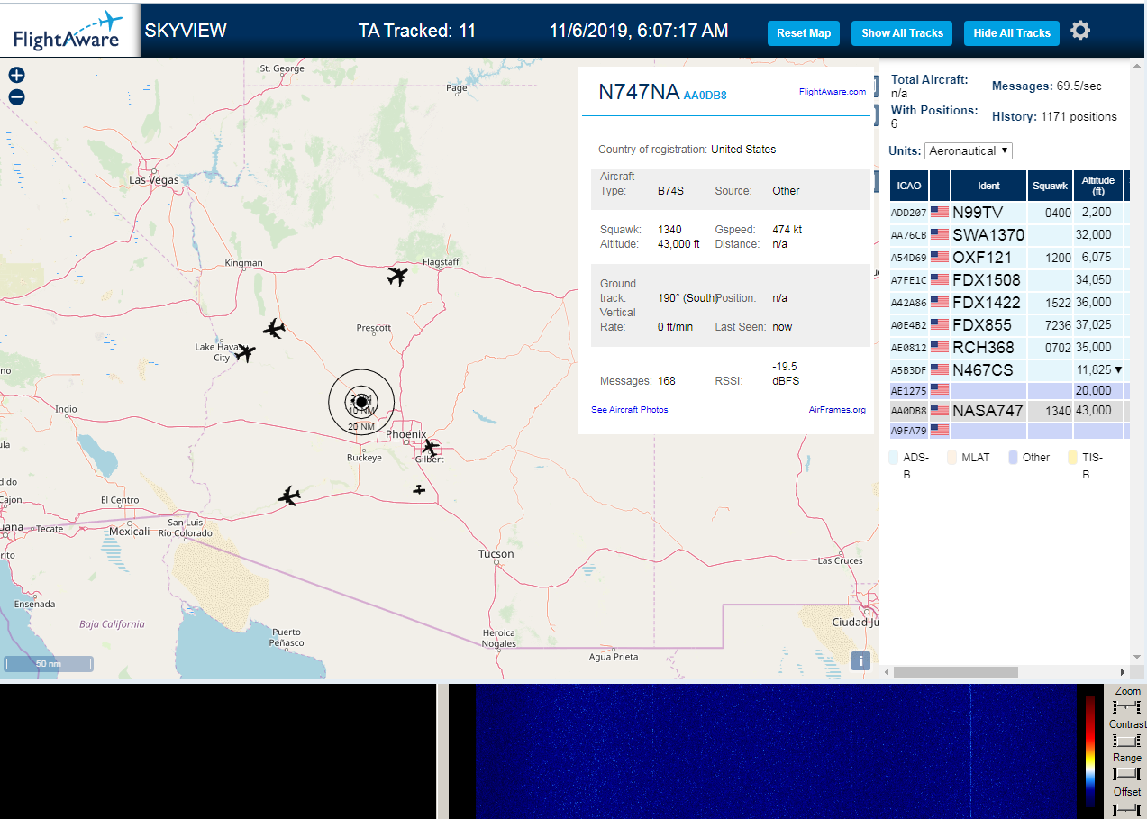
Task: Click ICAO code A9FA79 in table
Action: point(908,431)
